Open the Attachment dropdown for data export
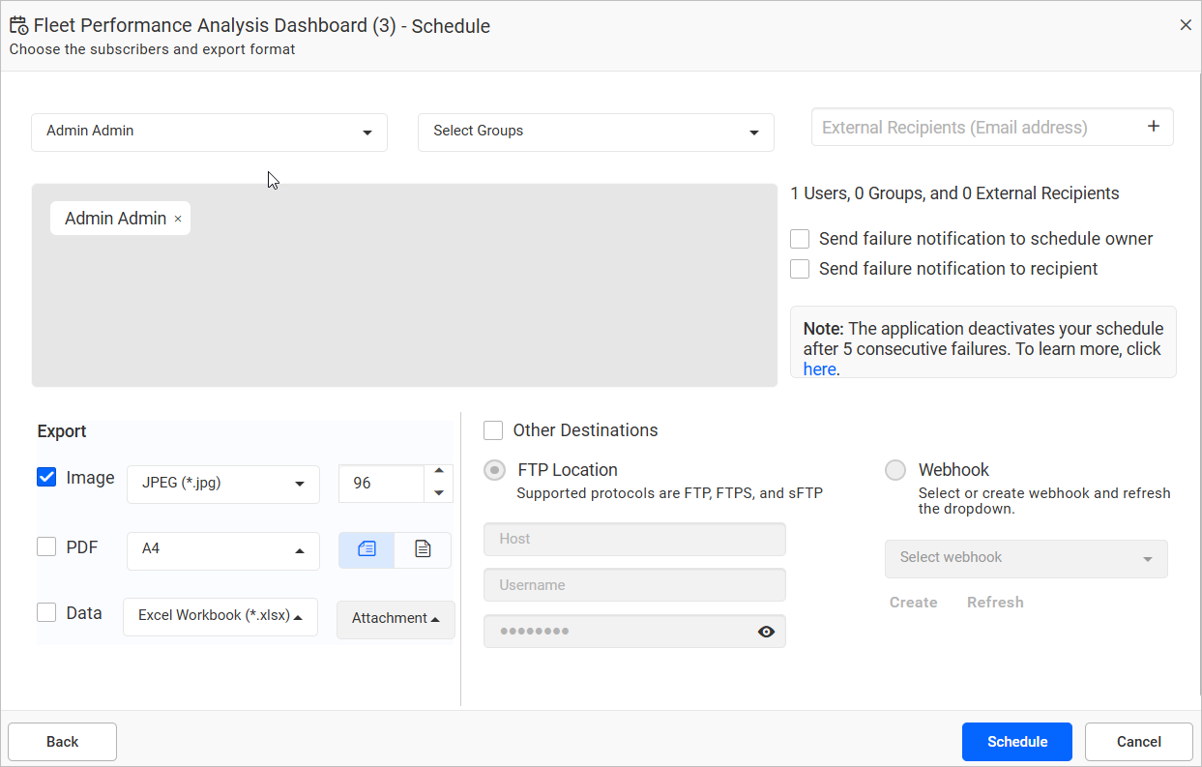Screen dimensions: 1202x767 [396, 619]
